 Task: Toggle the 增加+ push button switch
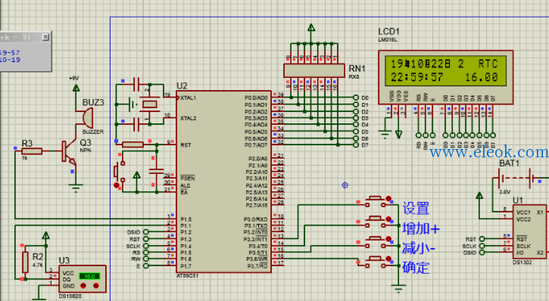(x=376, y=222)
